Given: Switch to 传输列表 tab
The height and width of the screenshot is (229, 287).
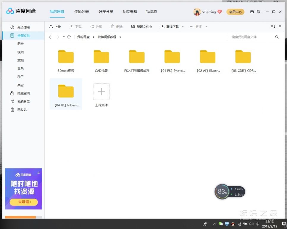Looking at the screenshot, I should click(81, 12).
